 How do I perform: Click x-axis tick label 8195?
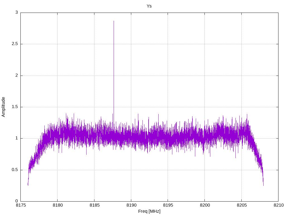click(x=168, y=205)
